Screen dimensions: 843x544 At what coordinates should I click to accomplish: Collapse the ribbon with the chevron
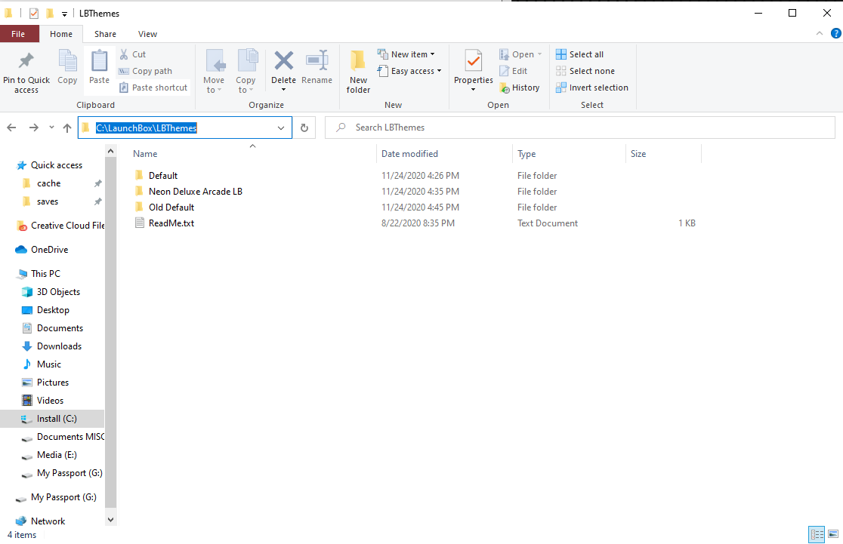(x=820, y=33)
